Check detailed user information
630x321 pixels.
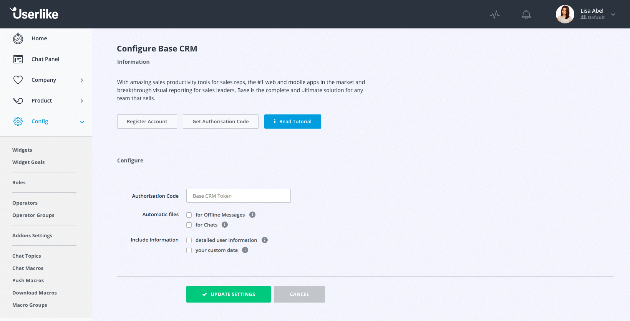click(x=189, y=240)
